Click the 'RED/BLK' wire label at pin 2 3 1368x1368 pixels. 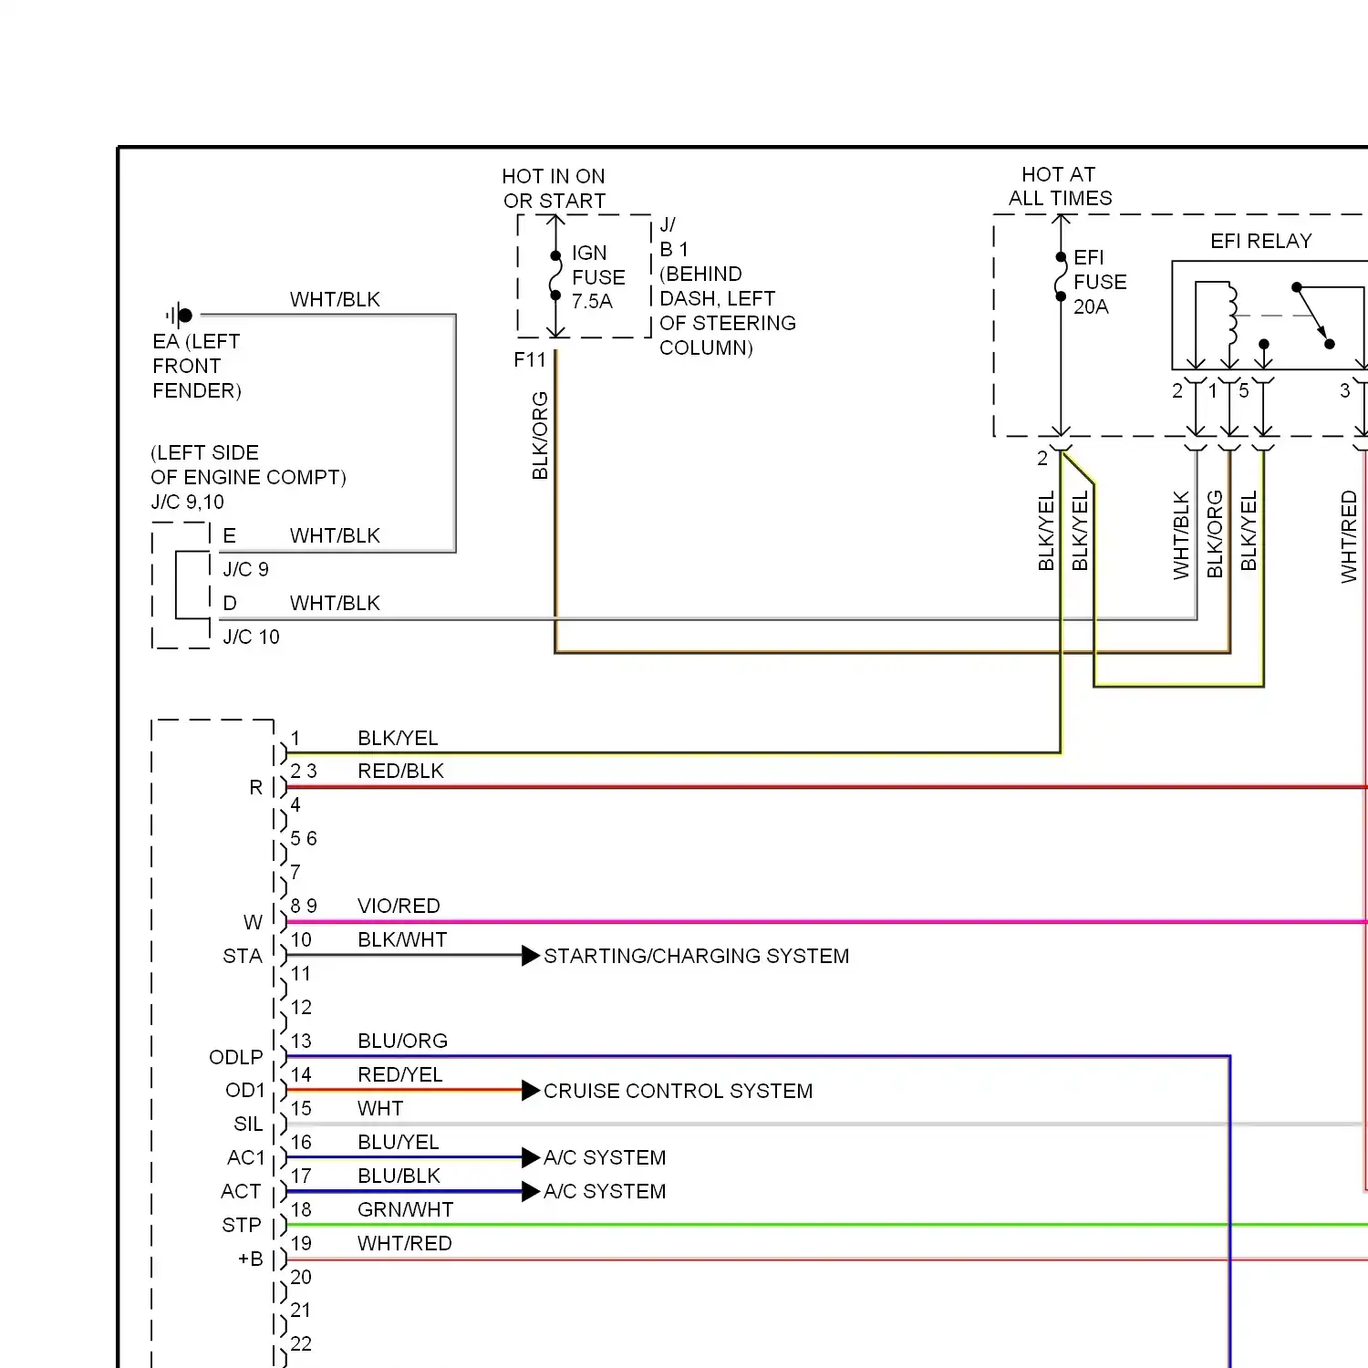(400, 771)
